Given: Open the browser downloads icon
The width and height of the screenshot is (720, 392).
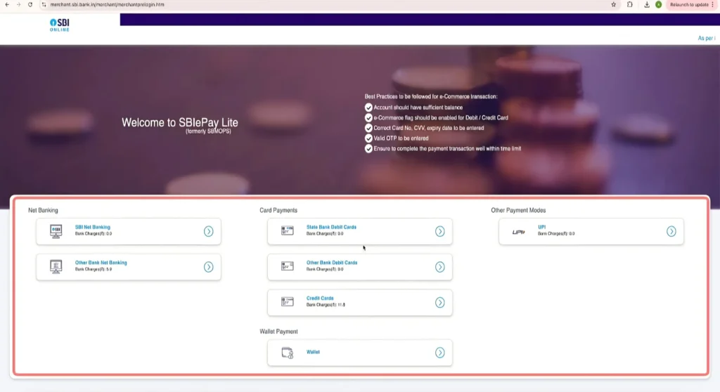Looking at the screenshot, I should point(646,4).
